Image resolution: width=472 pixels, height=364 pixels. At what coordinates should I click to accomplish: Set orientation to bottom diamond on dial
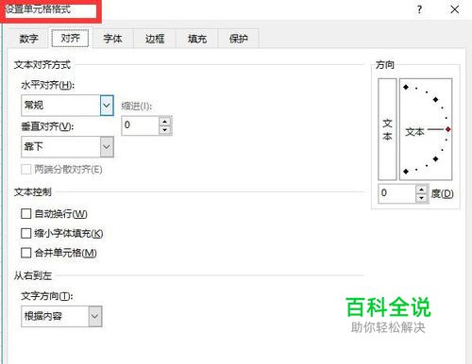406,172
